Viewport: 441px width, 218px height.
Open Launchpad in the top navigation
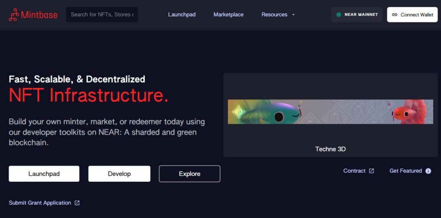[x=182, y=15]
